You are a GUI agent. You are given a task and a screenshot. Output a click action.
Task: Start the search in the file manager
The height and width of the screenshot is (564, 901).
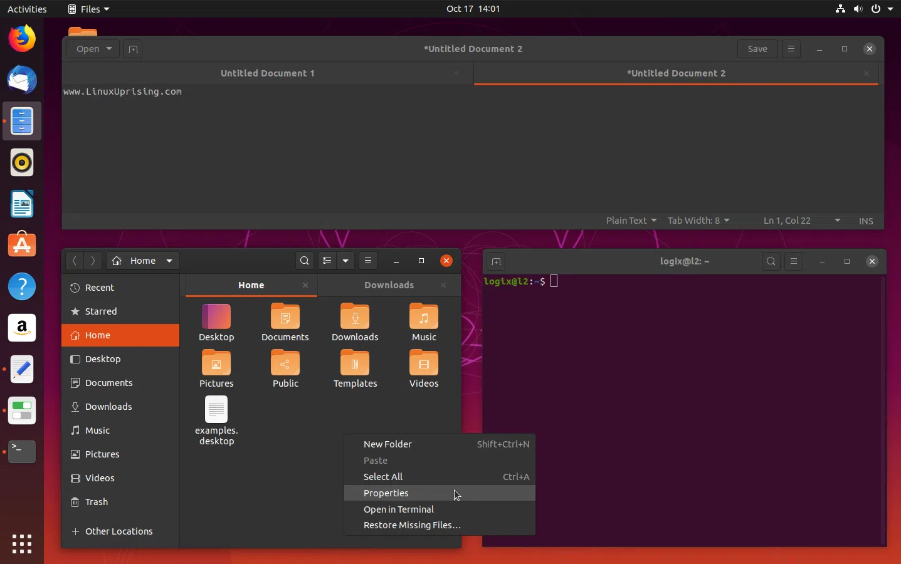(x=304, y=261)
